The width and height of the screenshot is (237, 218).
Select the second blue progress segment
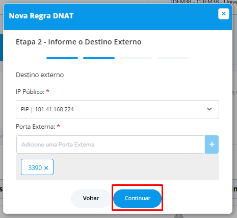coord(99,58)
